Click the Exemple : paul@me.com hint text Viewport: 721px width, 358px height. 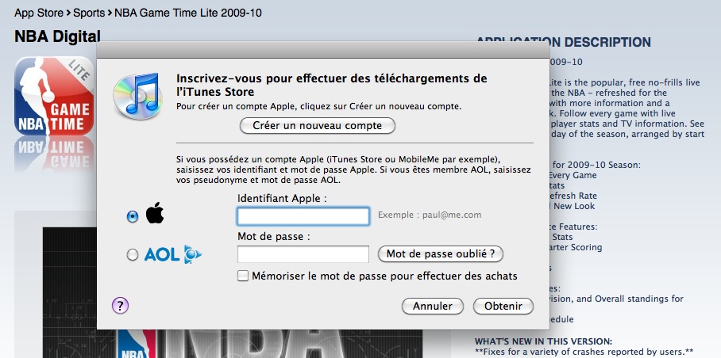(x=430, y=215)
